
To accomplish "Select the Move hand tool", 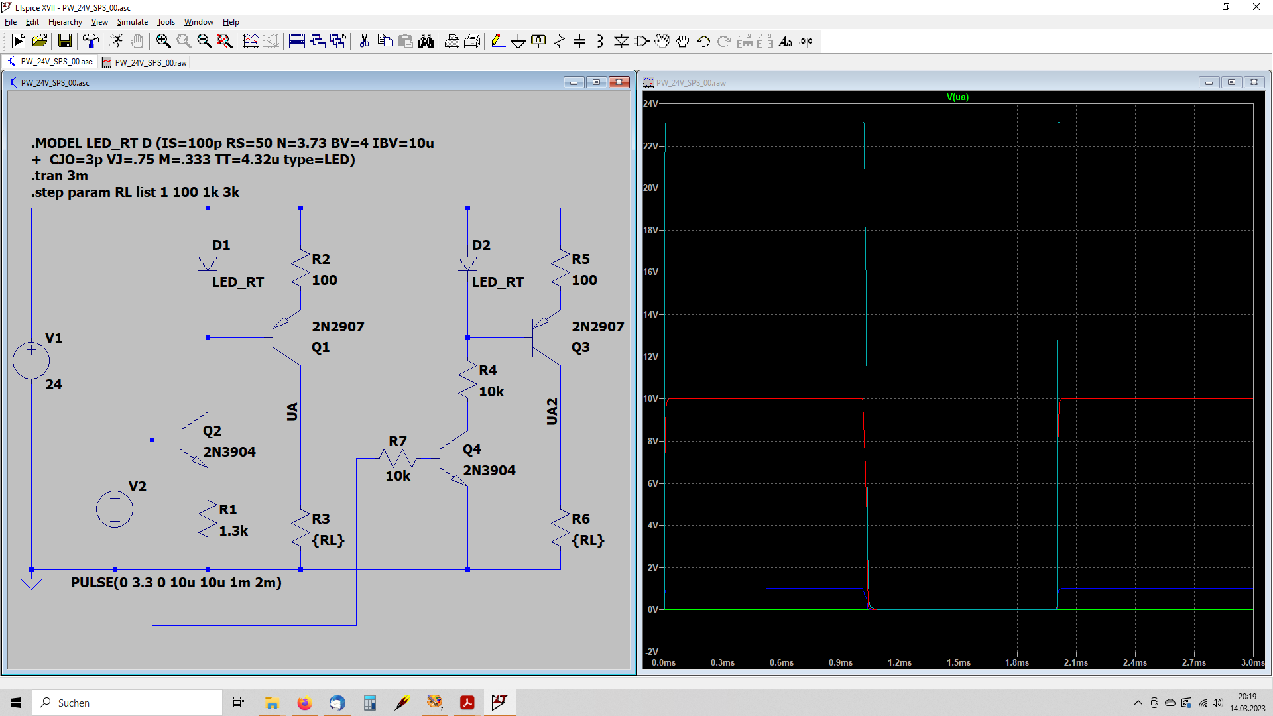I will (x=662, y=41).
